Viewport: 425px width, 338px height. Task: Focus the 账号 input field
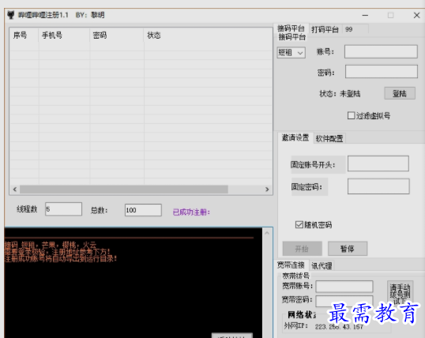pos(381,51)
